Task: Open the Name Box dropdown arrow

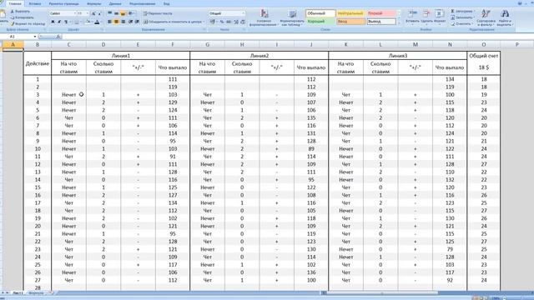Action: coord(35,37)
